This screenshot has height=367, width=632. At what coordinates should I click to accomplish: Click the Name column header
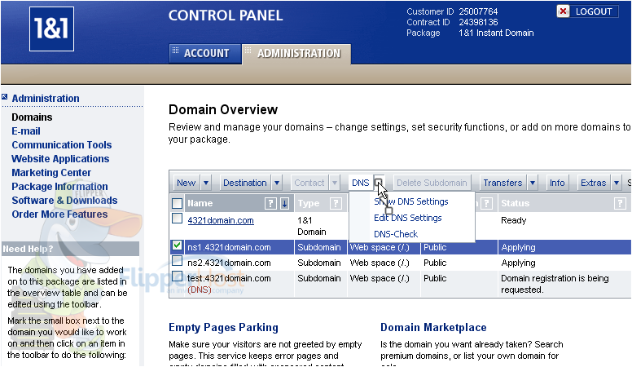pyautogui.click(x=200, y=204)
